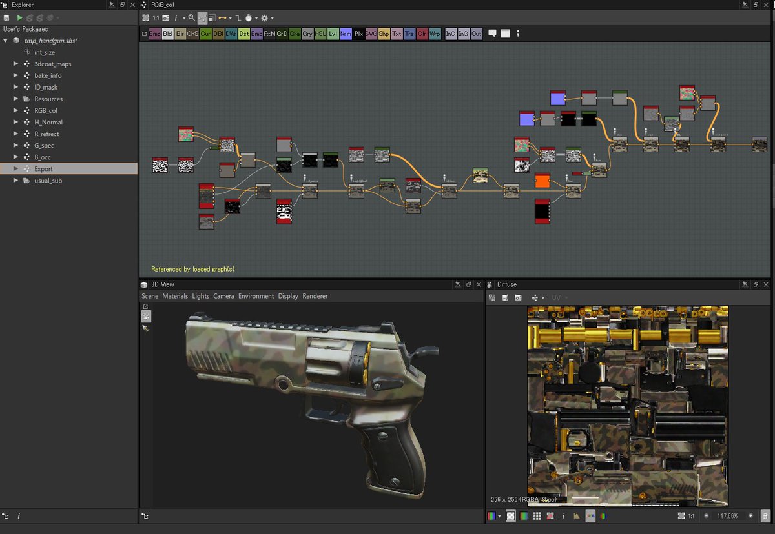Viewport: 775px width, 534px height.
Task: Add an HSL node
Action: point(320,34)
